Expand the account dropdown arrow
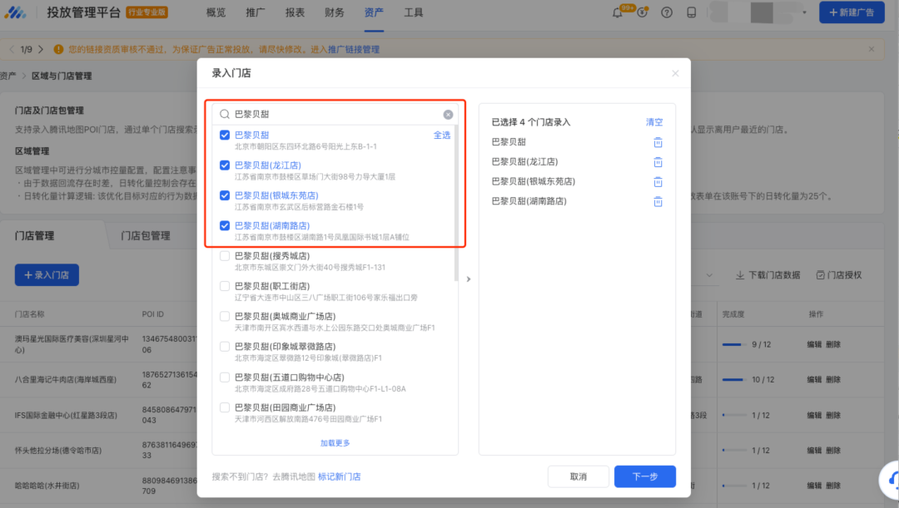This screenshot has height=508, width=899. click(x=804, y=12)
